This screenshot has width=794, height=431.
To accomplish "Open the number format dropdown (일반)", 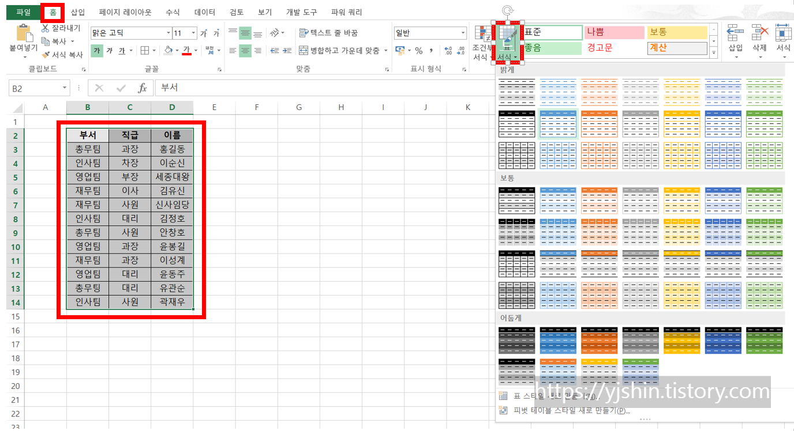I will (463, 33).
